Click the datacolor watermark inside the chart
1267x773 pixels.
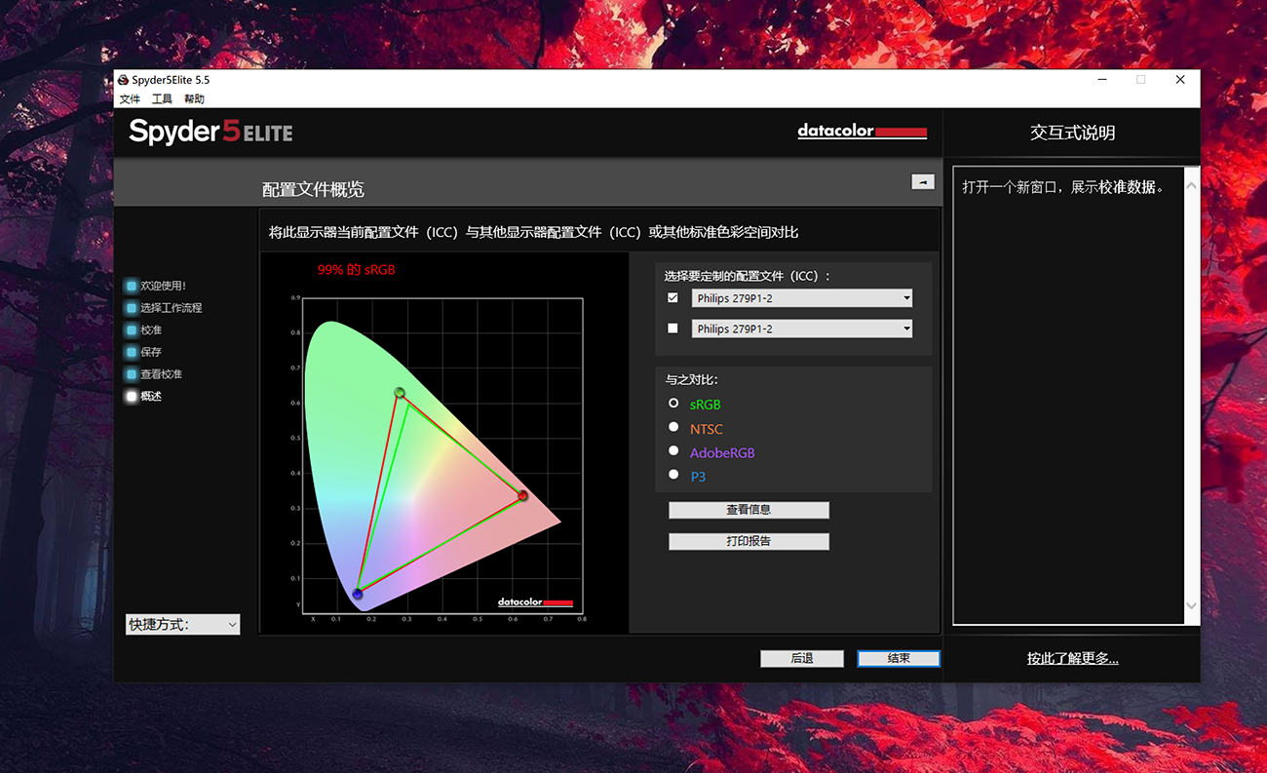pyautogui.click(x=535, y=602)
